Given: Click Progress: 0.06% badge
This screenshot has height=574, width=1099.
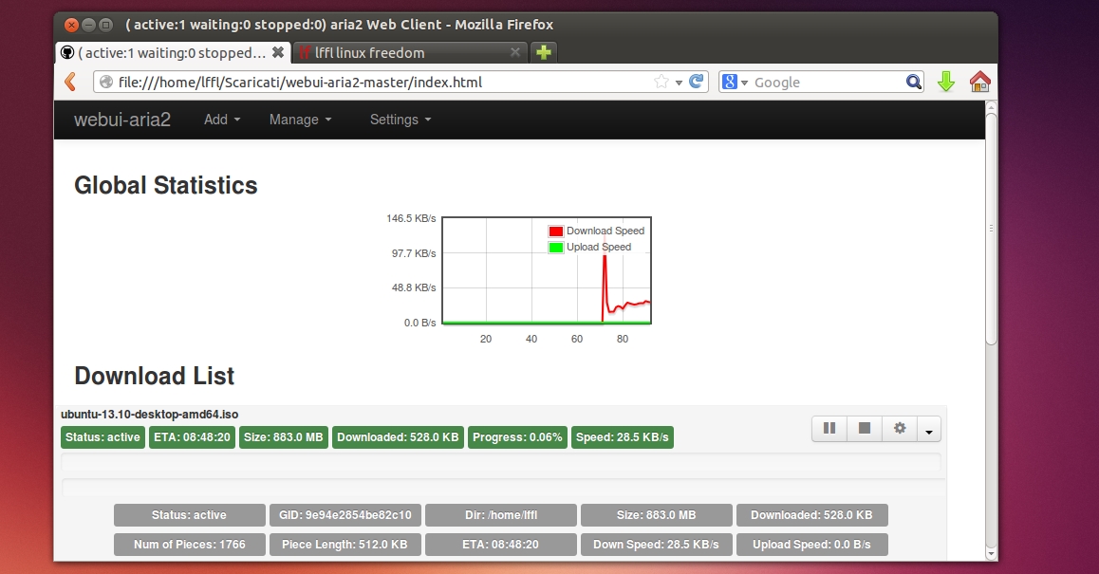Looking at the screenshot, I should pos(517,437).
